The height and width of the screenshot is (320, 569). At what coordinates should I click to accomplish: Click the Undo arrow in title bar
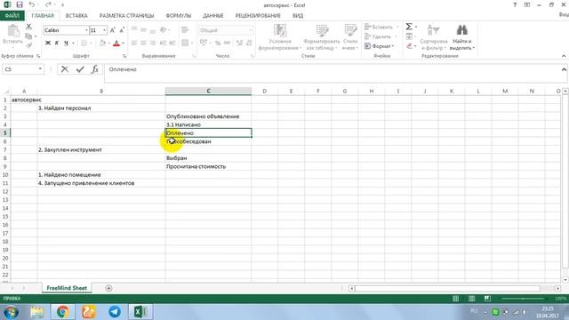32,4
